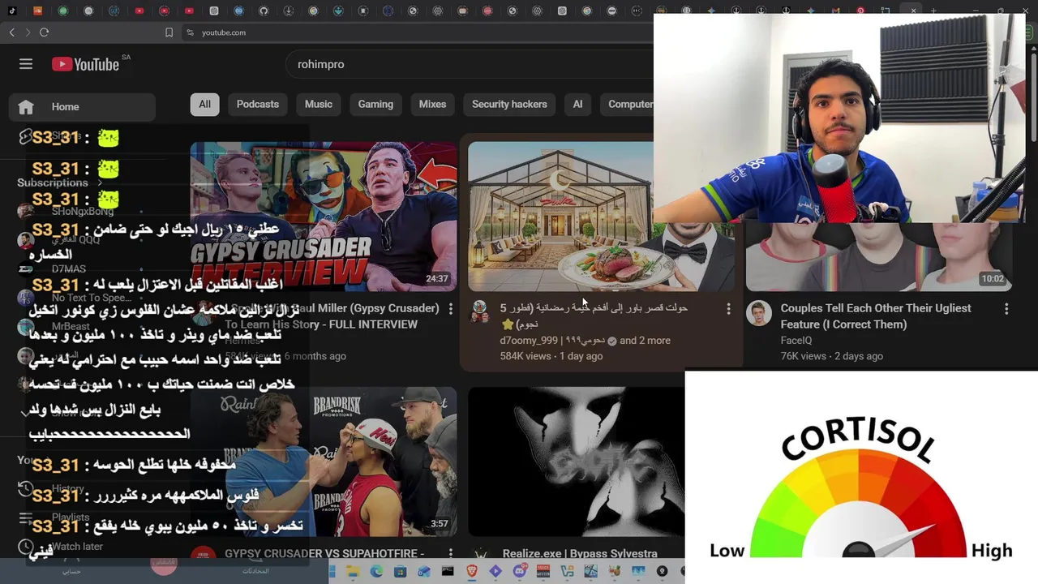
Task: Click the 'and 2 more' collaborators link
Action: click(645, 341)
